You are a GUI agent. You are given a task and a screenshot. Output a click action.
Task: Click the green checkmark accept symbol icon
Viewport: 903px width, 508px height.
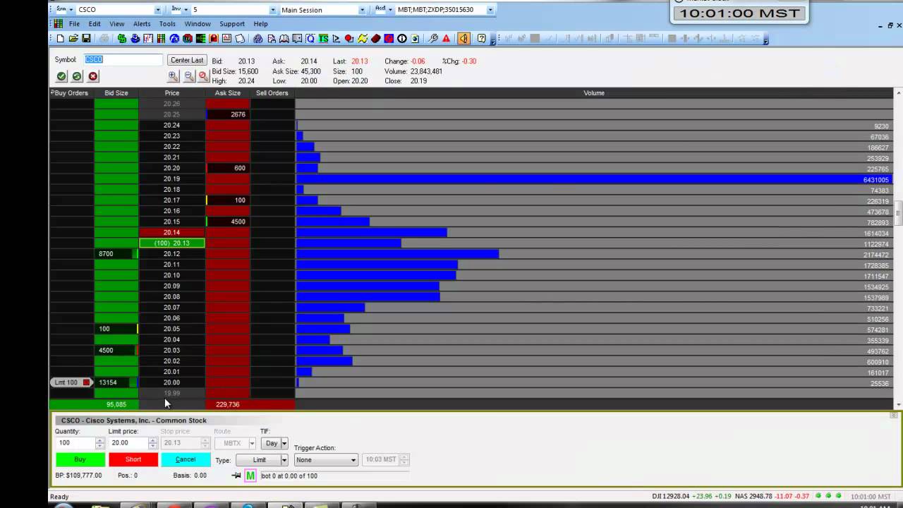click(x=61, y=76)
